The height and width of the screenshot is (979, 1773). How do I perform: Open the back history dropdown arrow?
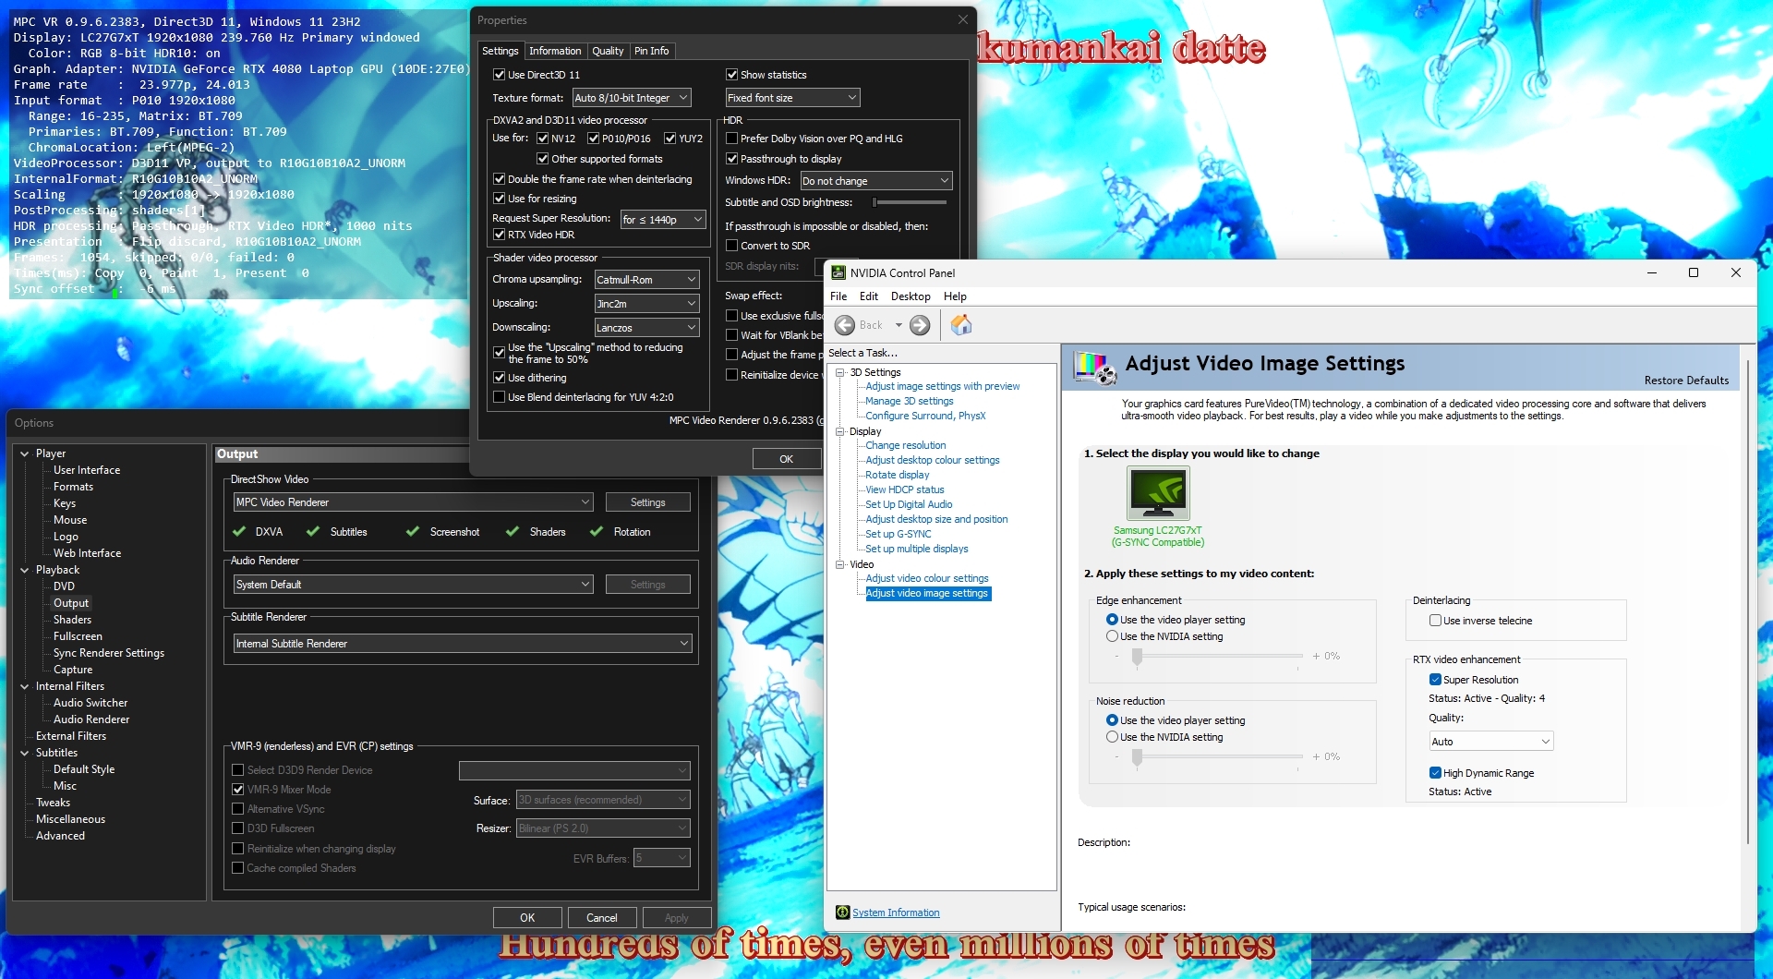pos(899,325)
